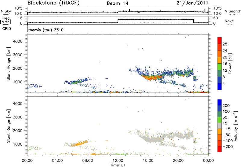Viewport: 241px width, 167px height.
Task: Click the Velocity [m s⁻¹] colorbar title
Action: click(236, 126)
